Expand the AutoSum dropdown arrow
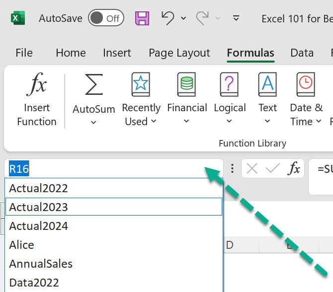333x292 pixels. point(93,123)
